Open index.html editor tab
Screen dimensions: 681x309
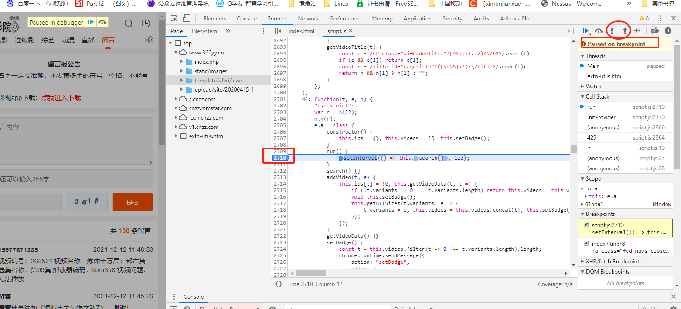[x=301, y=31]
